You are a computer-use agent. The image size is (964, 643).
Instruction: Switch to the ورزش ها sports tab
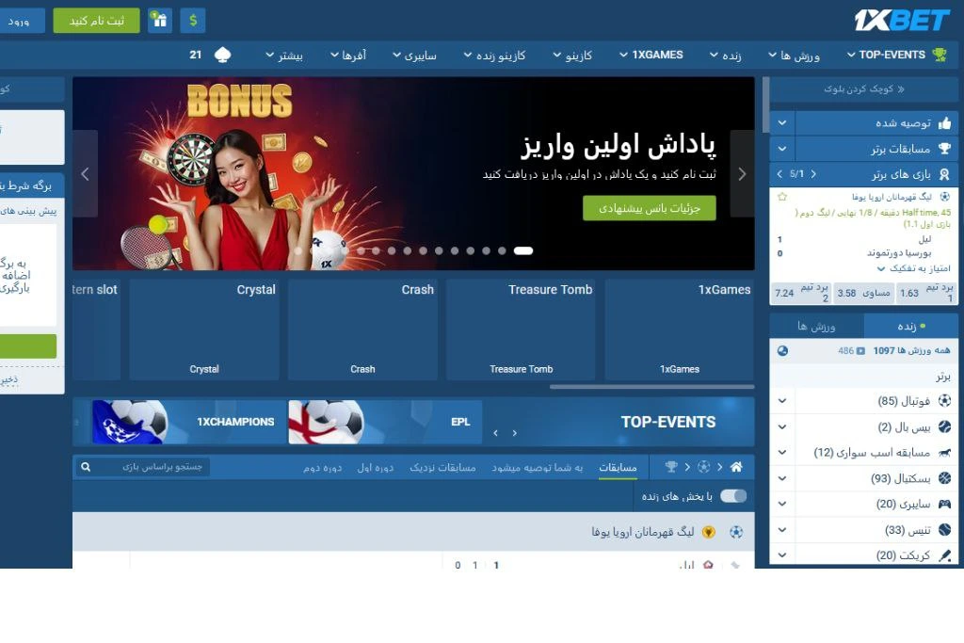pyautogui.click(x=816, y=326)
